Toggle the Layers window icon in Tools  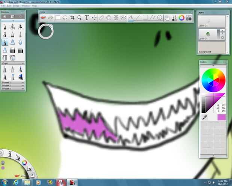click(x=167, y=18)
